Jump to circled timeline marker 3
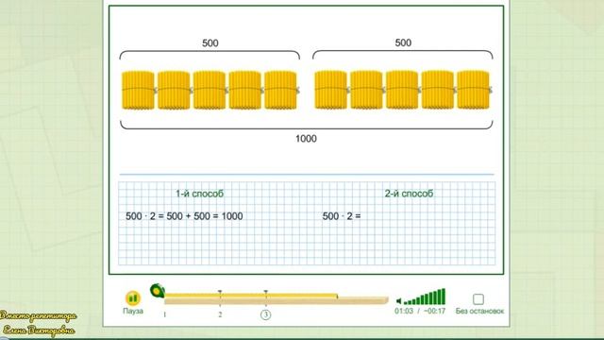 pyautogui.click(x=265, y=314)
